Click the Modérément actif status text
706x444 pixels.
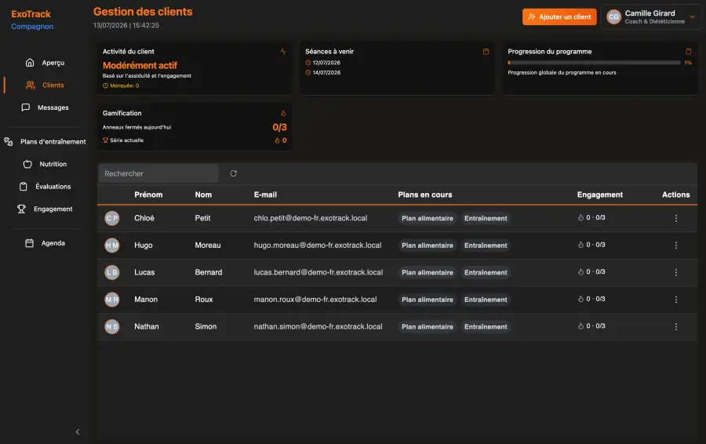click(x=140, y=65)
